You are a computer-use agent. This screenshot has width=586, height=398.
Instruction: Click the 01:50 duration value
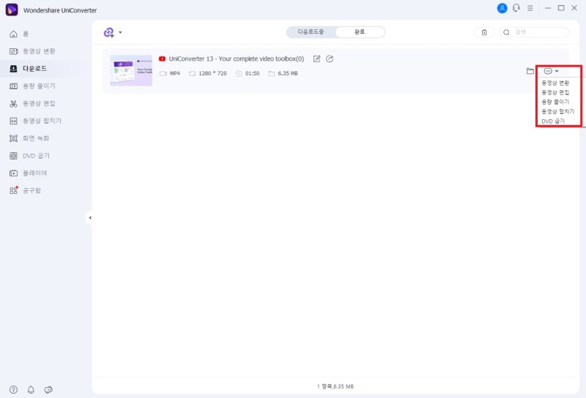252,74
